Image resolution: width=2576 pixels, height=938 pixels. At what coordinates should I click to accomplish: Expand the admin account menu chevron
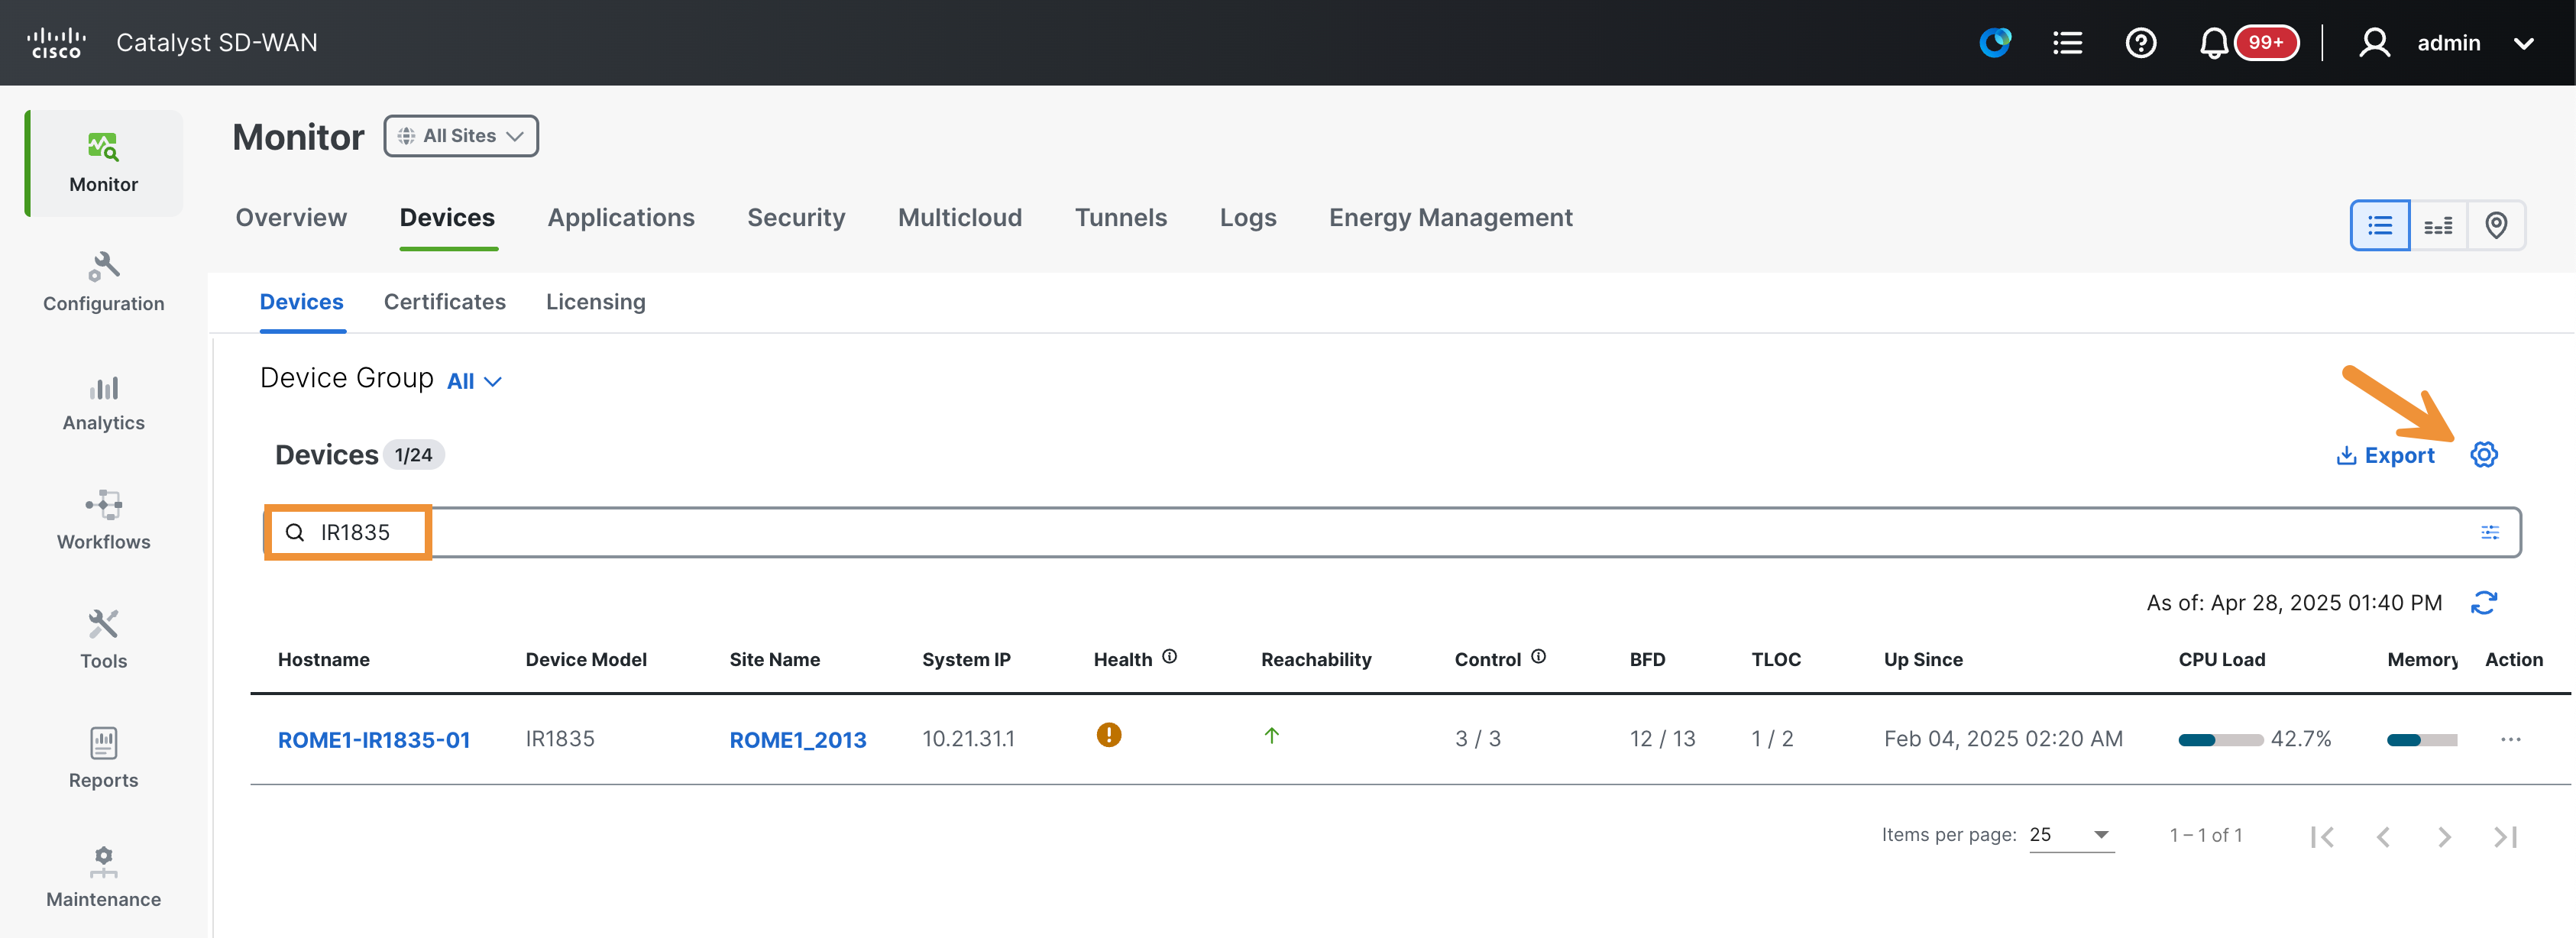[x=2523, y=43]
